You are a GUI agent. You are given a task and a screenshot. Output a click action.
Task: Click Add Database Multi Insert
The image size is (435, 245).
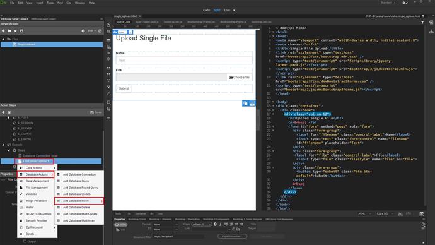click(79, 220)
